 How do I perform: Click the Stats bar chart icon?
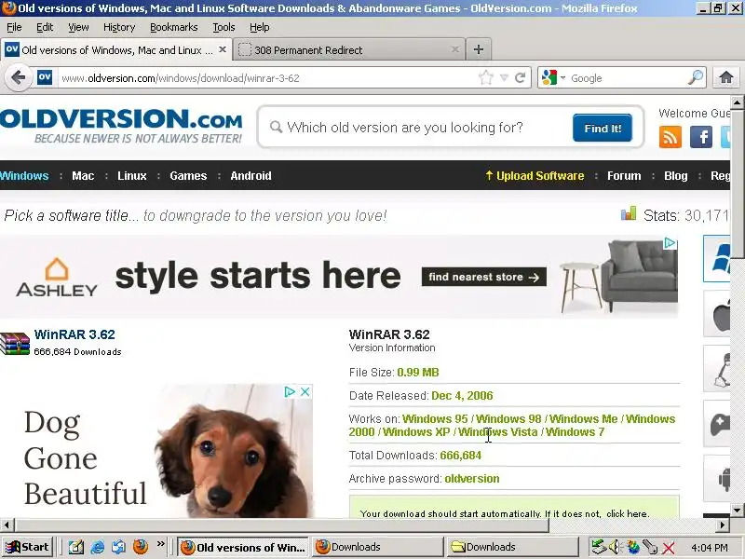pos(628,214)
